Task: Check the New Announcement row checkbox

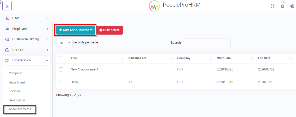Action: click(61, 69)
